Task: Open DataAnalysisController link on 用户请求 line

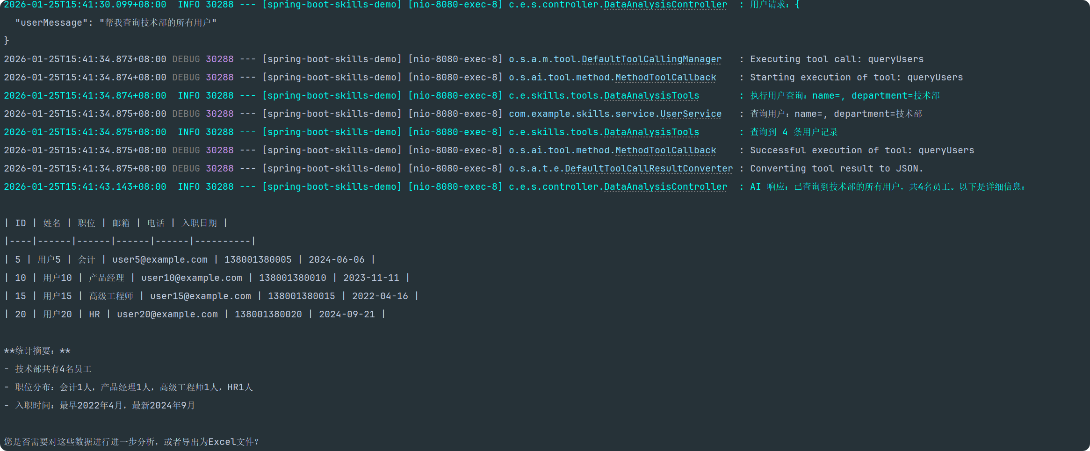Action: click(665, 5)
